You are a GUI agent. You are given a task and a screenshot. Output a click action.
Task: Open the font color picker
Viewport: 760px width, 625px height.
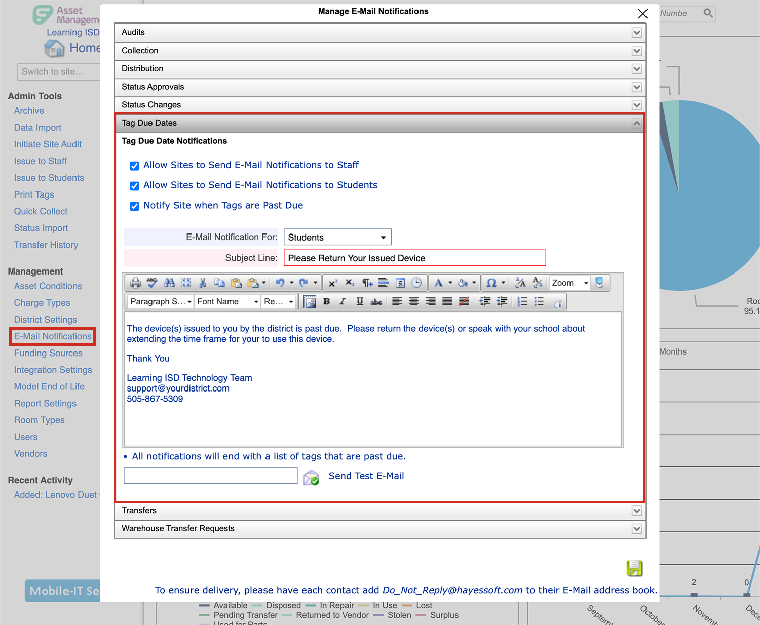pyautogui.click(x=439, y=283)
